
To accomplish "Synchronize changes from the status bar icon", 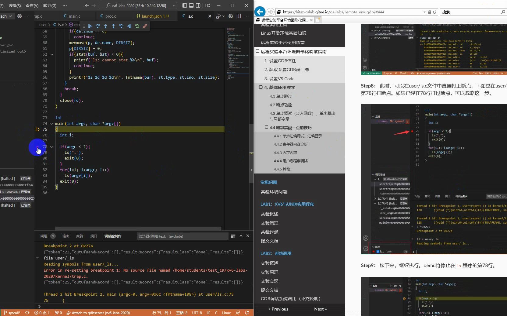I will tap(27, 313).
